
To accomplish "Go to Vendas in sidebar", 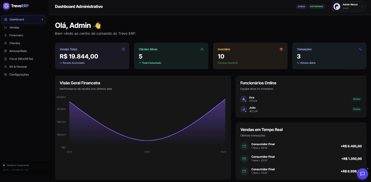I will tap(14, 27).
